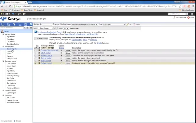Screen dimensions: 196x123
Task: Click the notepad icon in the blue toolbar
Action: [x=26, y=24]
